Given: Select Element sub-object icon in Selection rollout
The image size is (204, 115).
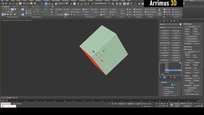Looking at the screenshot, I should point(175,85).
